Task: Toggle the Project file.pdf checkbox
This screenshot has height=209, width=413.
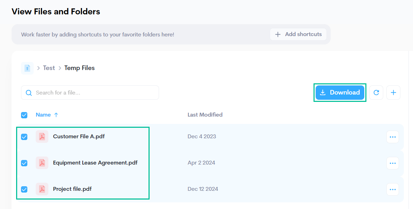Action: tap(24, 189)
